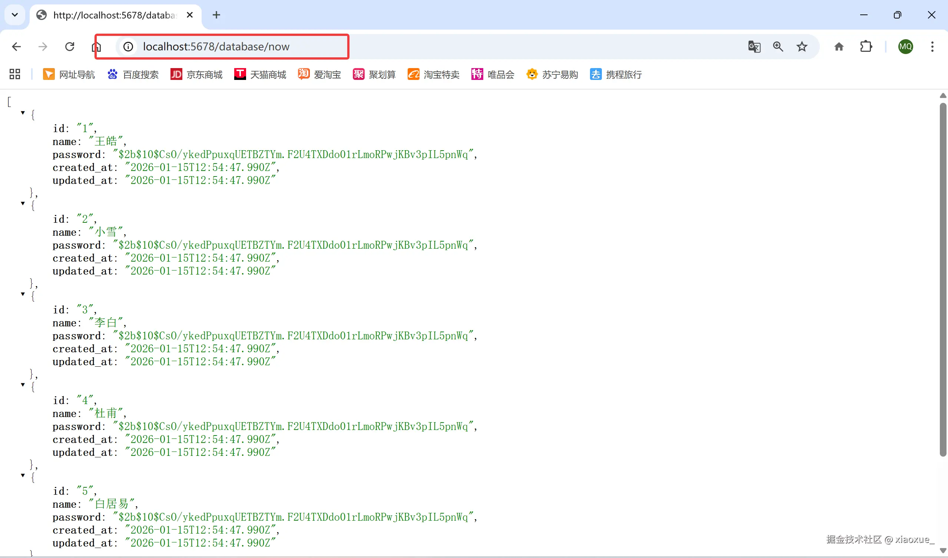Open the tab search dropdown arrow
Viewport: 948px width, 558px height.
click(15, 15)
